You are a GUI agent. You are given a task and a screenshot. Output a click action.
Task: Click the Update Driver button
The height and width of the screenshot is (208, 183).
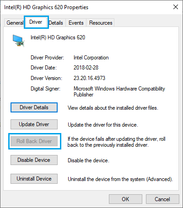click(34, 124)
